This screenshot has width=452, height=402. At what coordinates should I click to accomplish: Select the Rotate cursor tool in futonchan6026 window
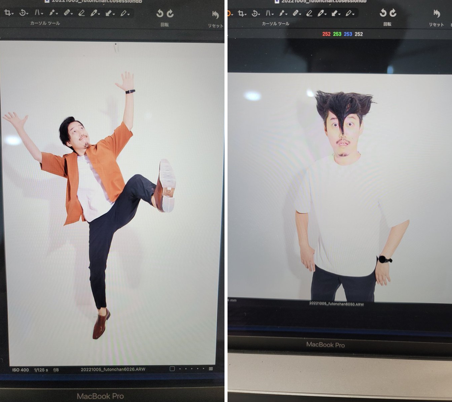(x=23, y=13)
